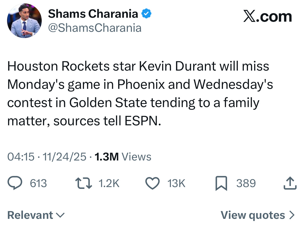Click the 613 replies count
This screenshot has width=305, height=229.
[x=38, y=183]
